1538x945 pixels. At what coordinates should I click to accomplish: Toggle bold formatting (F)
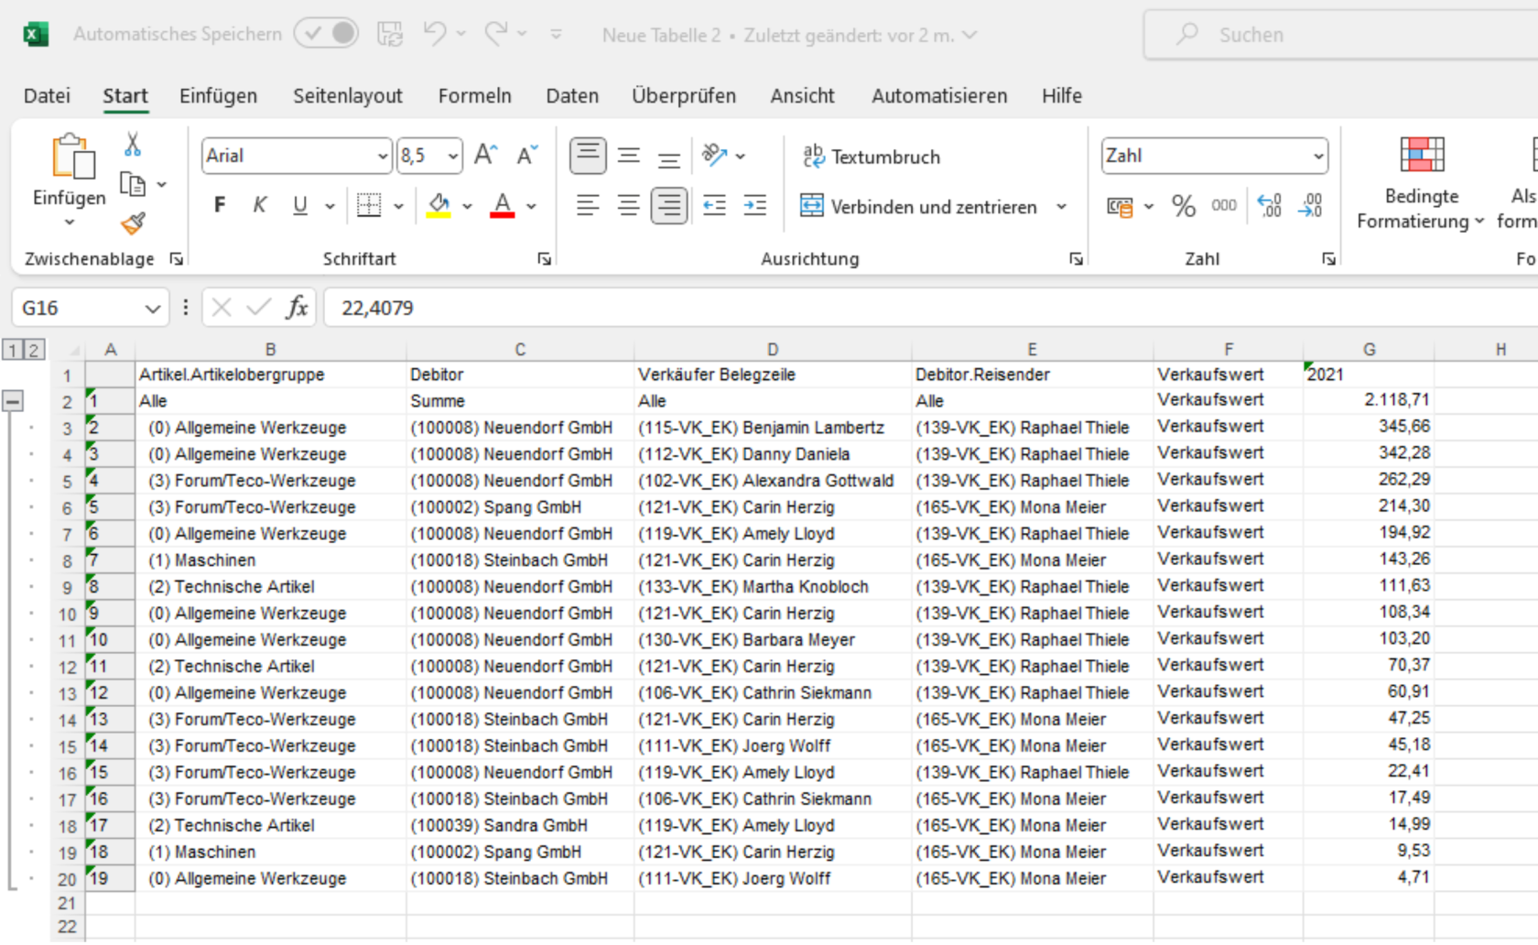coord(220,206)
